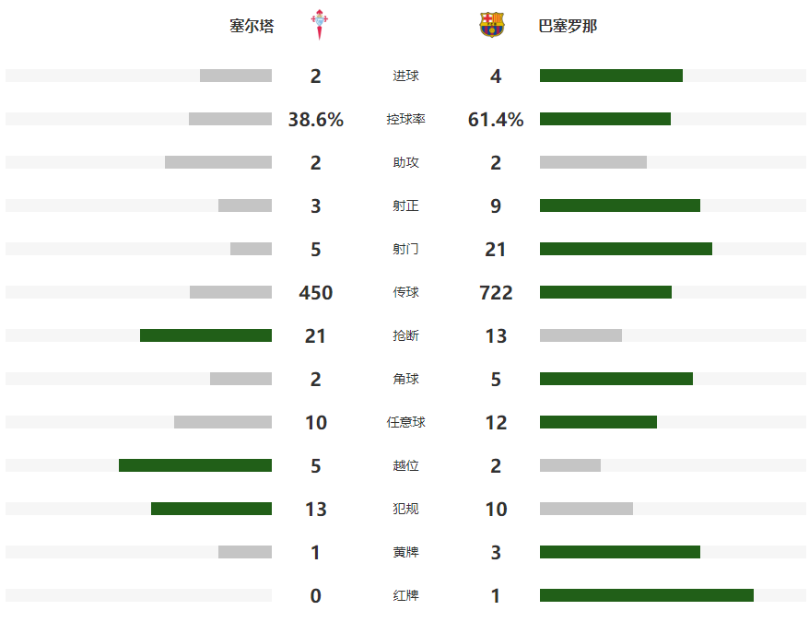Click Celta's green 抢断 bar
Screen dimensions: 809x622
pyautogui.click(x=205, y=335)
